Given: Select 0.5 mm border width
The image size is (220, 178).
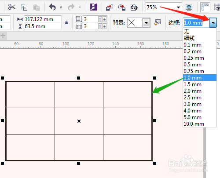Looking at the screenshot, I should pyautogui.click(x=200, y=65).
